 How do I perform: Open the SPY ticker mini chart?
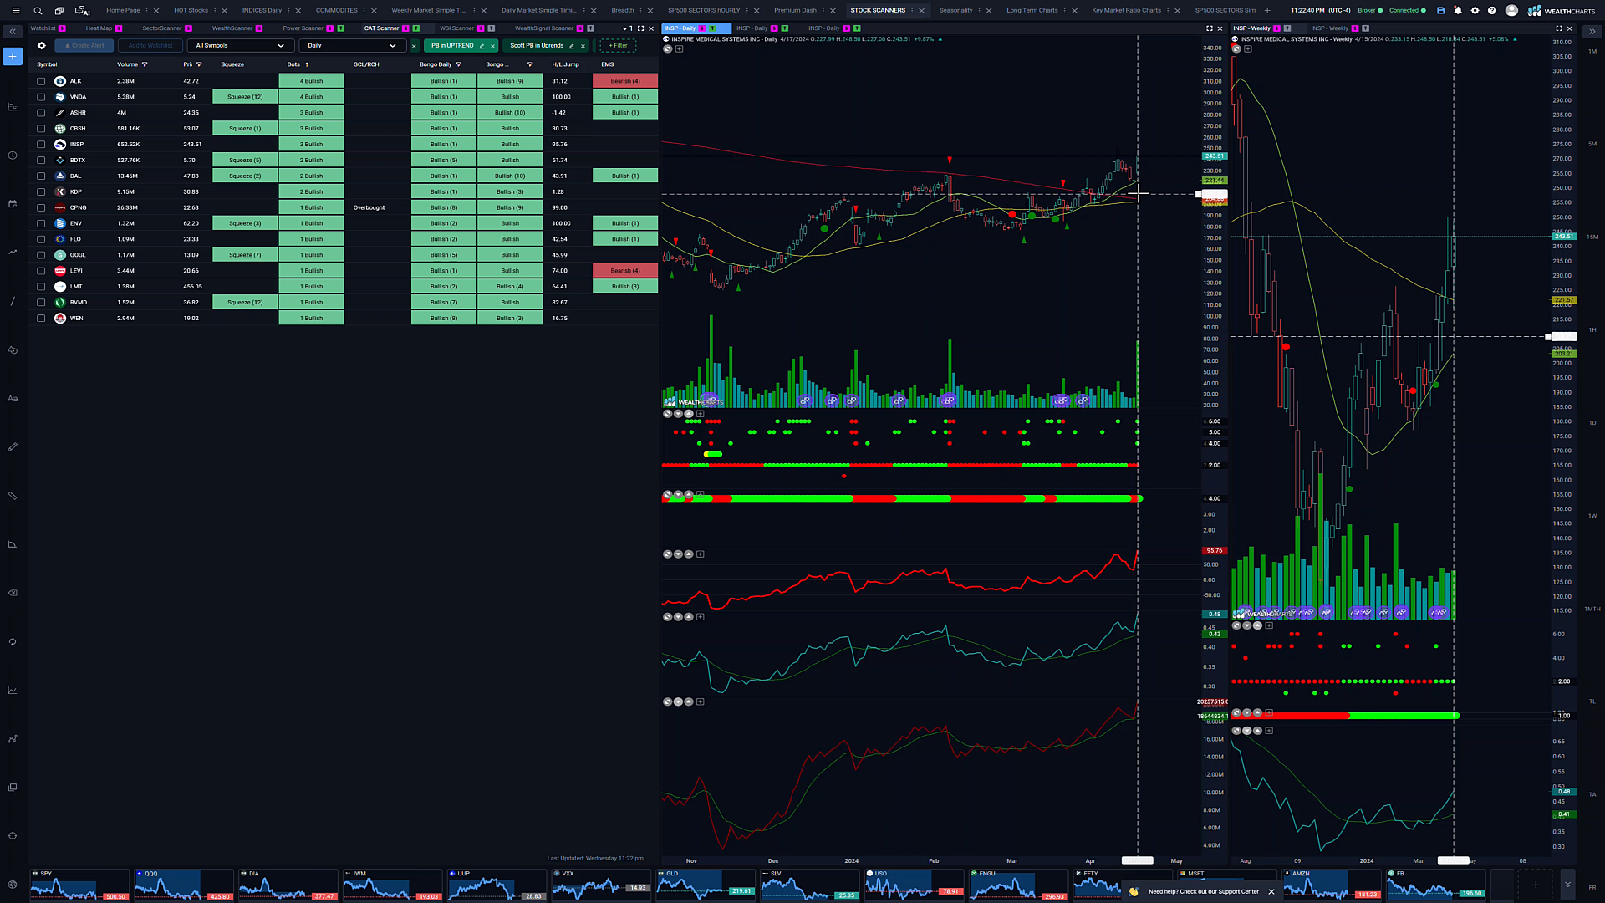pyautogui.click(x=79, y=885)
